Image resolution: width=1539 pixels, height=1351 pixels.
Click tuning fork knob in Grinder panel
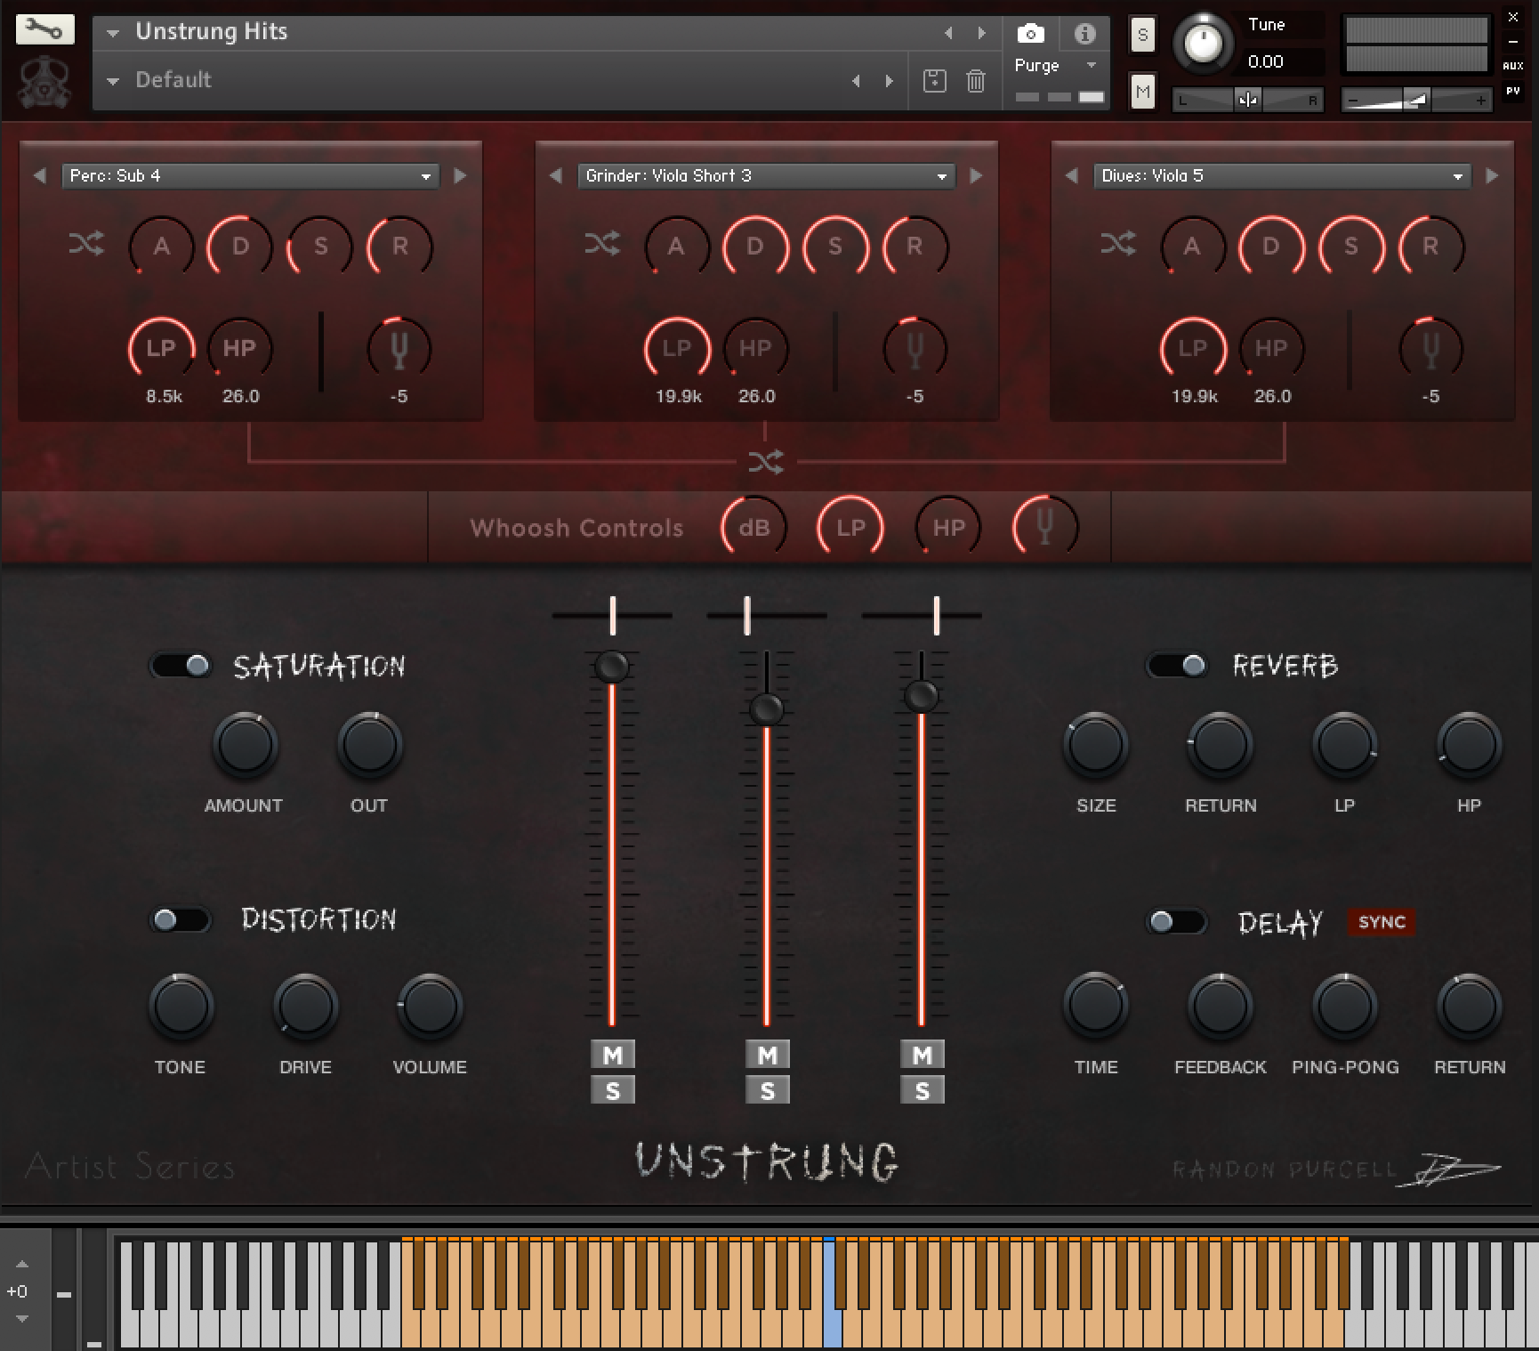click(x=915, y=349)
